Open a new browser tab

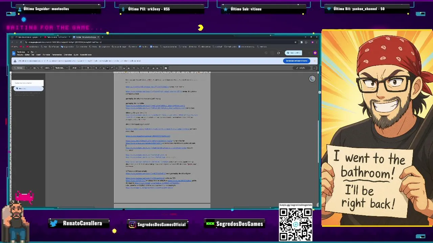click(x=102, y=37)
